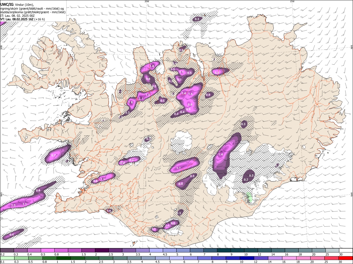Select the line "IT: Lau. 08. 02. 2025 00Z"
The width and height of the screenshot is (353, 264).
[x=17, y=16]
